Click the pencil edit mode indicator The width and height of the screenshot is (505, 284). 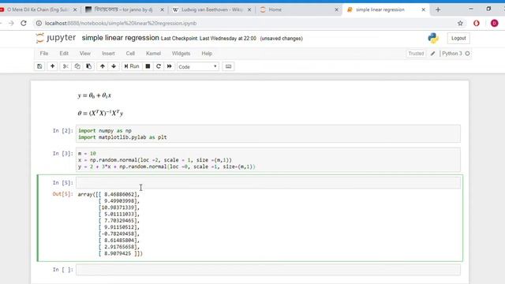point(433,54)
